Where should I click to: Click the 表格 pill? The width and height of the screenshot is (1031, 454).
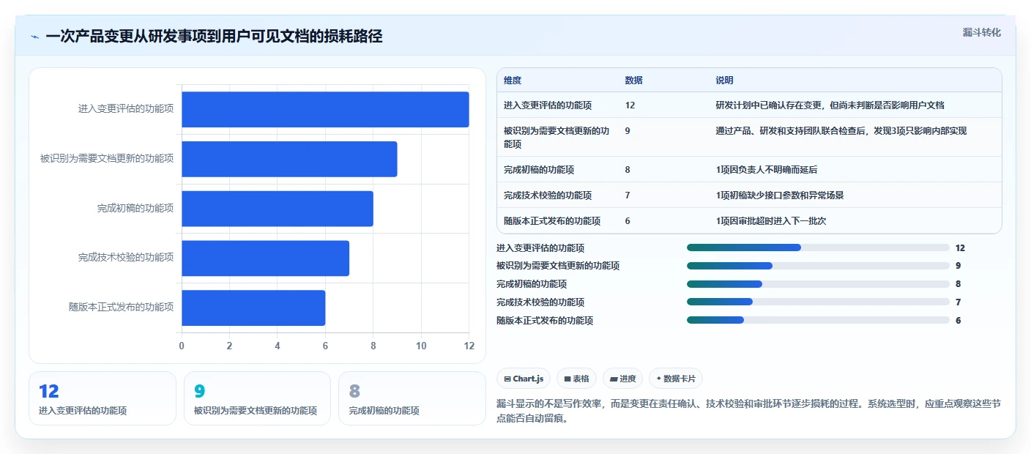[x=577, y=379]
